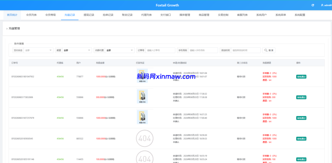This screenshot has width=332, height=163.
Task: Click 等待付款 status in the 885522 row
Action: (x=241, y=139)
